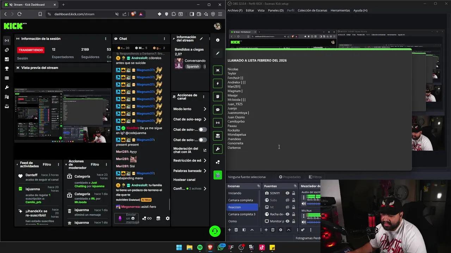Switch to the Osmo scene

(243, 221)
